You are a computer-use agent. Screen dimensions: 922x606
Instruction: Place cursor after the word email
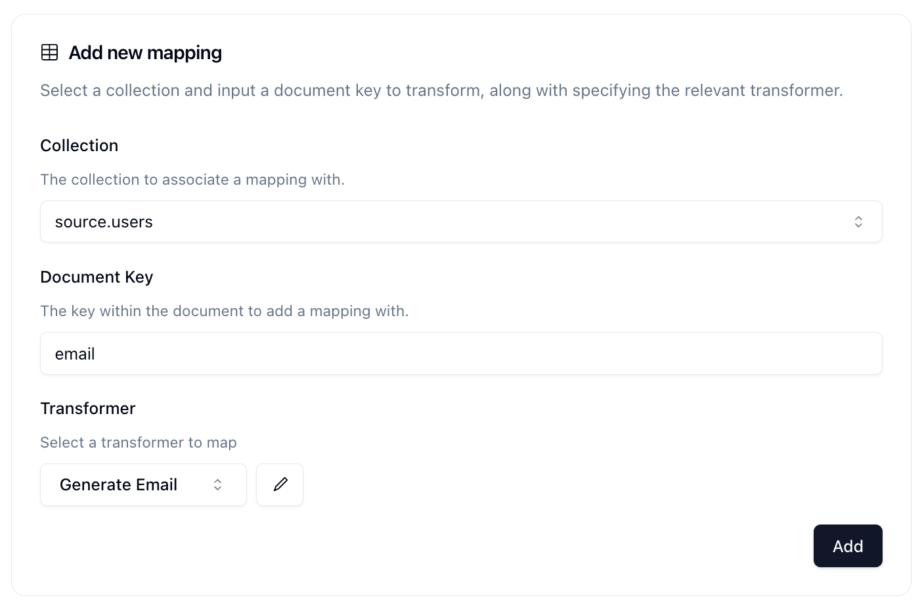pyautogui.click(x=96, y=354)
